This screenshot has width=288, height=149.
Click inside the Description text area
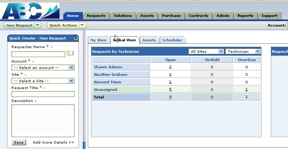click(43, 121)
